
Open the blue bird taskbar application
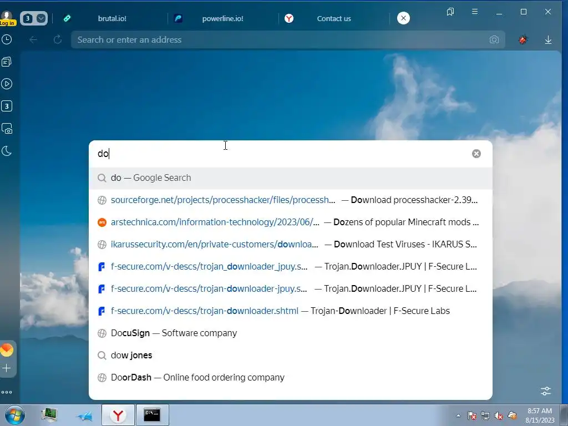(x=84, y=416)
